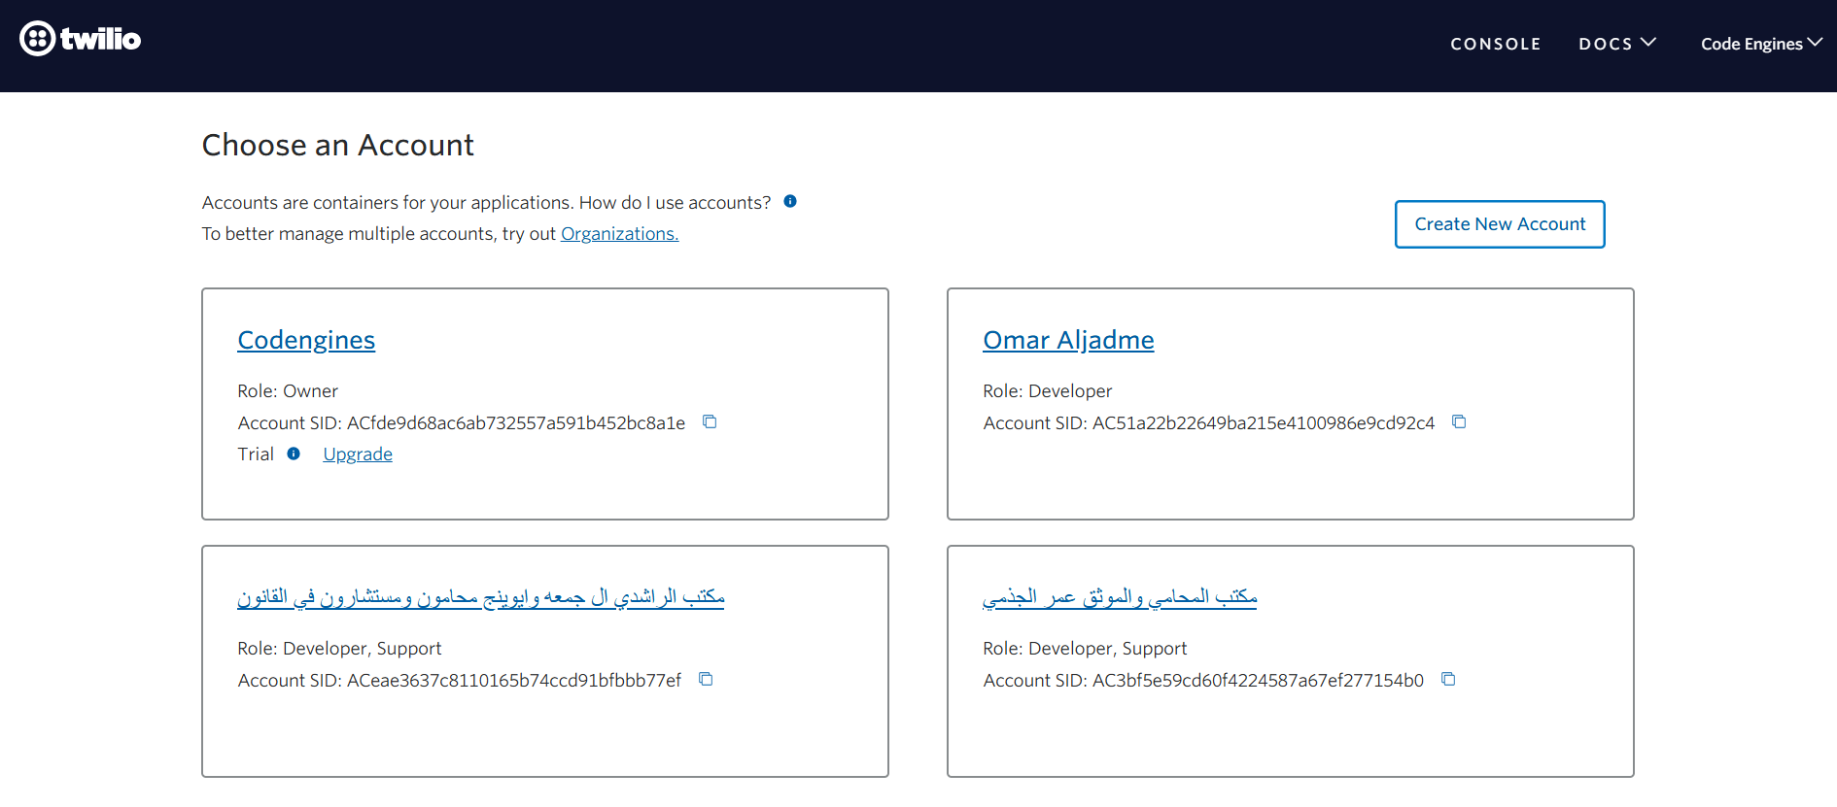Click info icon beside 'How do I use accounts?'
Screen dimensions: 1837x807
pyautogui.click(x=790, y=201)
